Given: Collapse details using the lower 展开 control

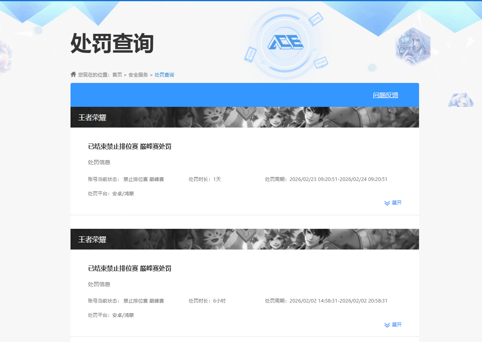Looking at the screenshot, I should tap(396, 325).
